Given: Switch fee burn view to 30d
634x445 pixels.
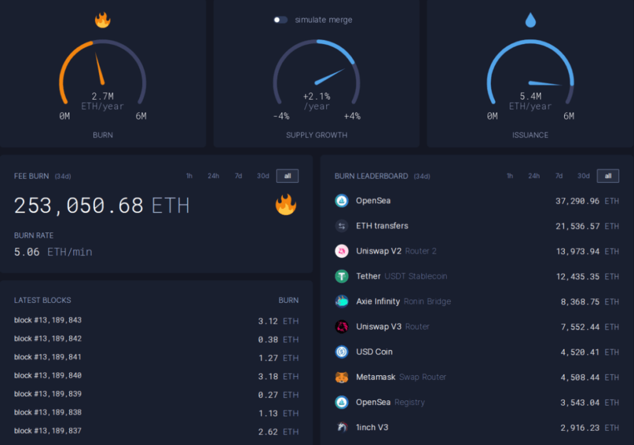Looking at the screenshot, I should pyautogui.click(x=262, y=176).
